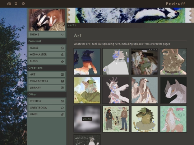The height and width of the screenshot is (145, 194).
Task: Open the crocodile with cap artwork
Action: click(x=144, y=119)
